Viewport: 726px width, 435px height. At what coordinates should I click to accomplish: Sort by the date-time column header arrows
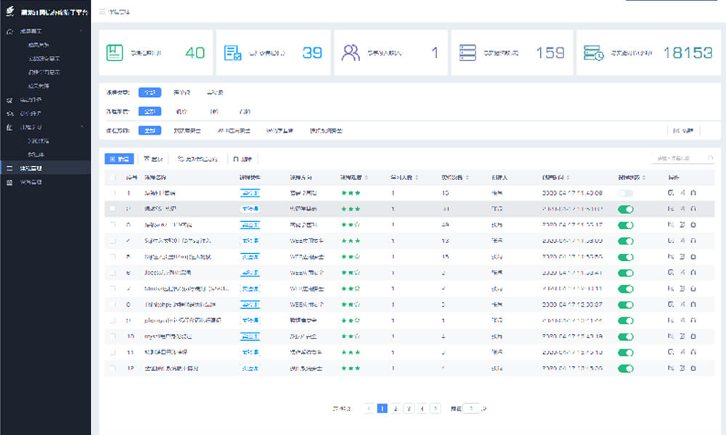[x=569, y=177]
